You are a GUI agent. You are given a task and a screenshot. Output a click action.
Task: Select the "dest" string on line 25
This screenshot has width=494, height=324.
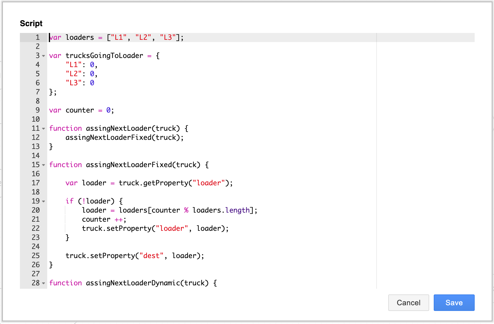click(x=151, y=256)
